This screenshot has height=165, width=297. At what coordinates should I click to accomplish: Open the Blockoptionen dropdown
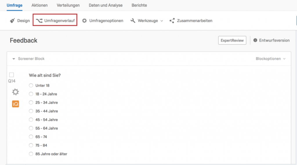tap(271, 59)
